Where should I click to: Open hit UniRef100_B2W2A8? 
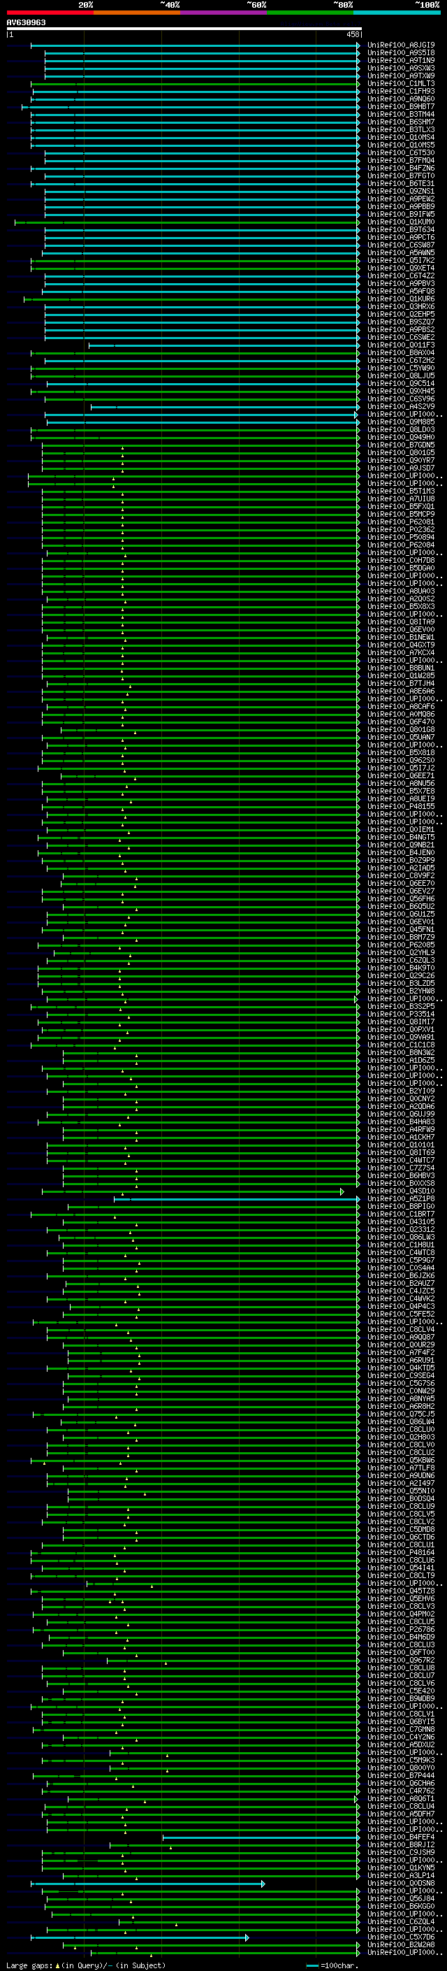click(x=401, y=1946)
